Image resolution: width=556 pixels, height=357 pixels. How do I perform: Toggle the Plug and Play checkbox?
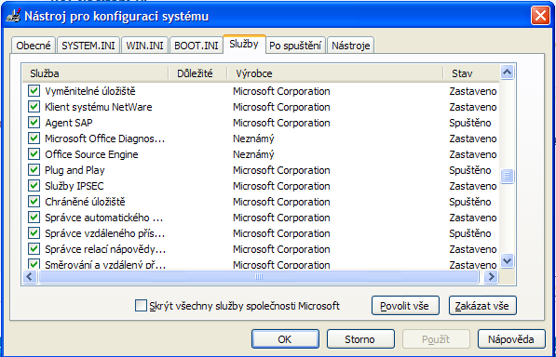(34, 170)
